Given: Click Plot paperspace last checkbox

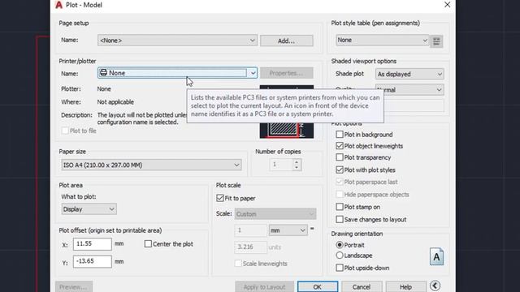Looking at the screenshot, I should pos(340,182).
